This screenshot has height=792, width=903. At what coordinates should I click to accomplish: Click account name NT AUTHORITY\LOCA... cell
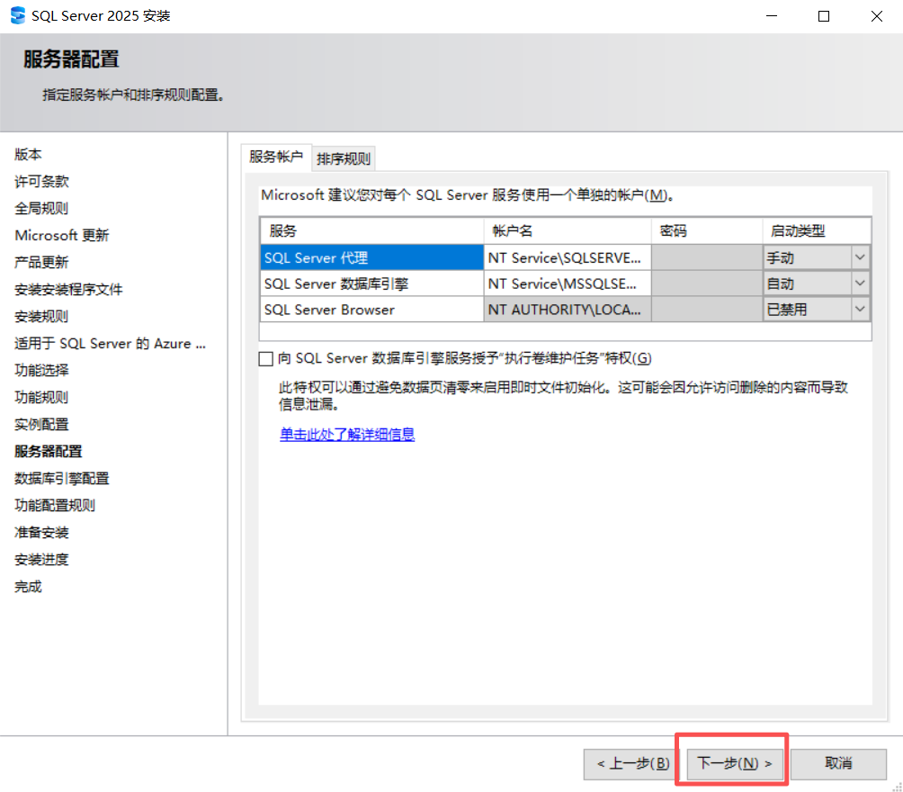tap(568, 310)
